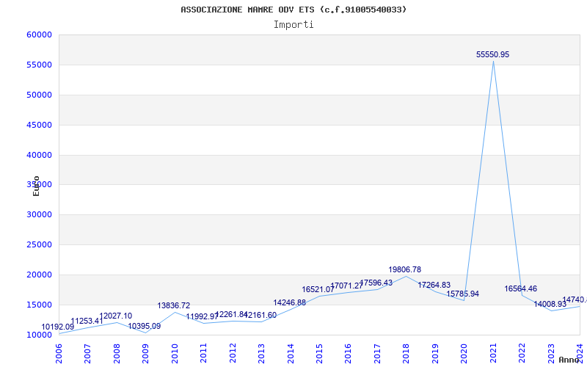587x367 pixels.
Task: Click the 2010 x-axis year label
Action: [175, 354]
